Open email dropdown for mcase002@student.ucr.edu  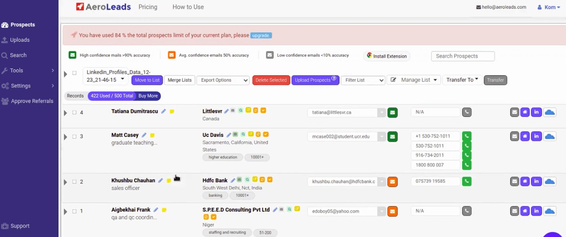381,136
